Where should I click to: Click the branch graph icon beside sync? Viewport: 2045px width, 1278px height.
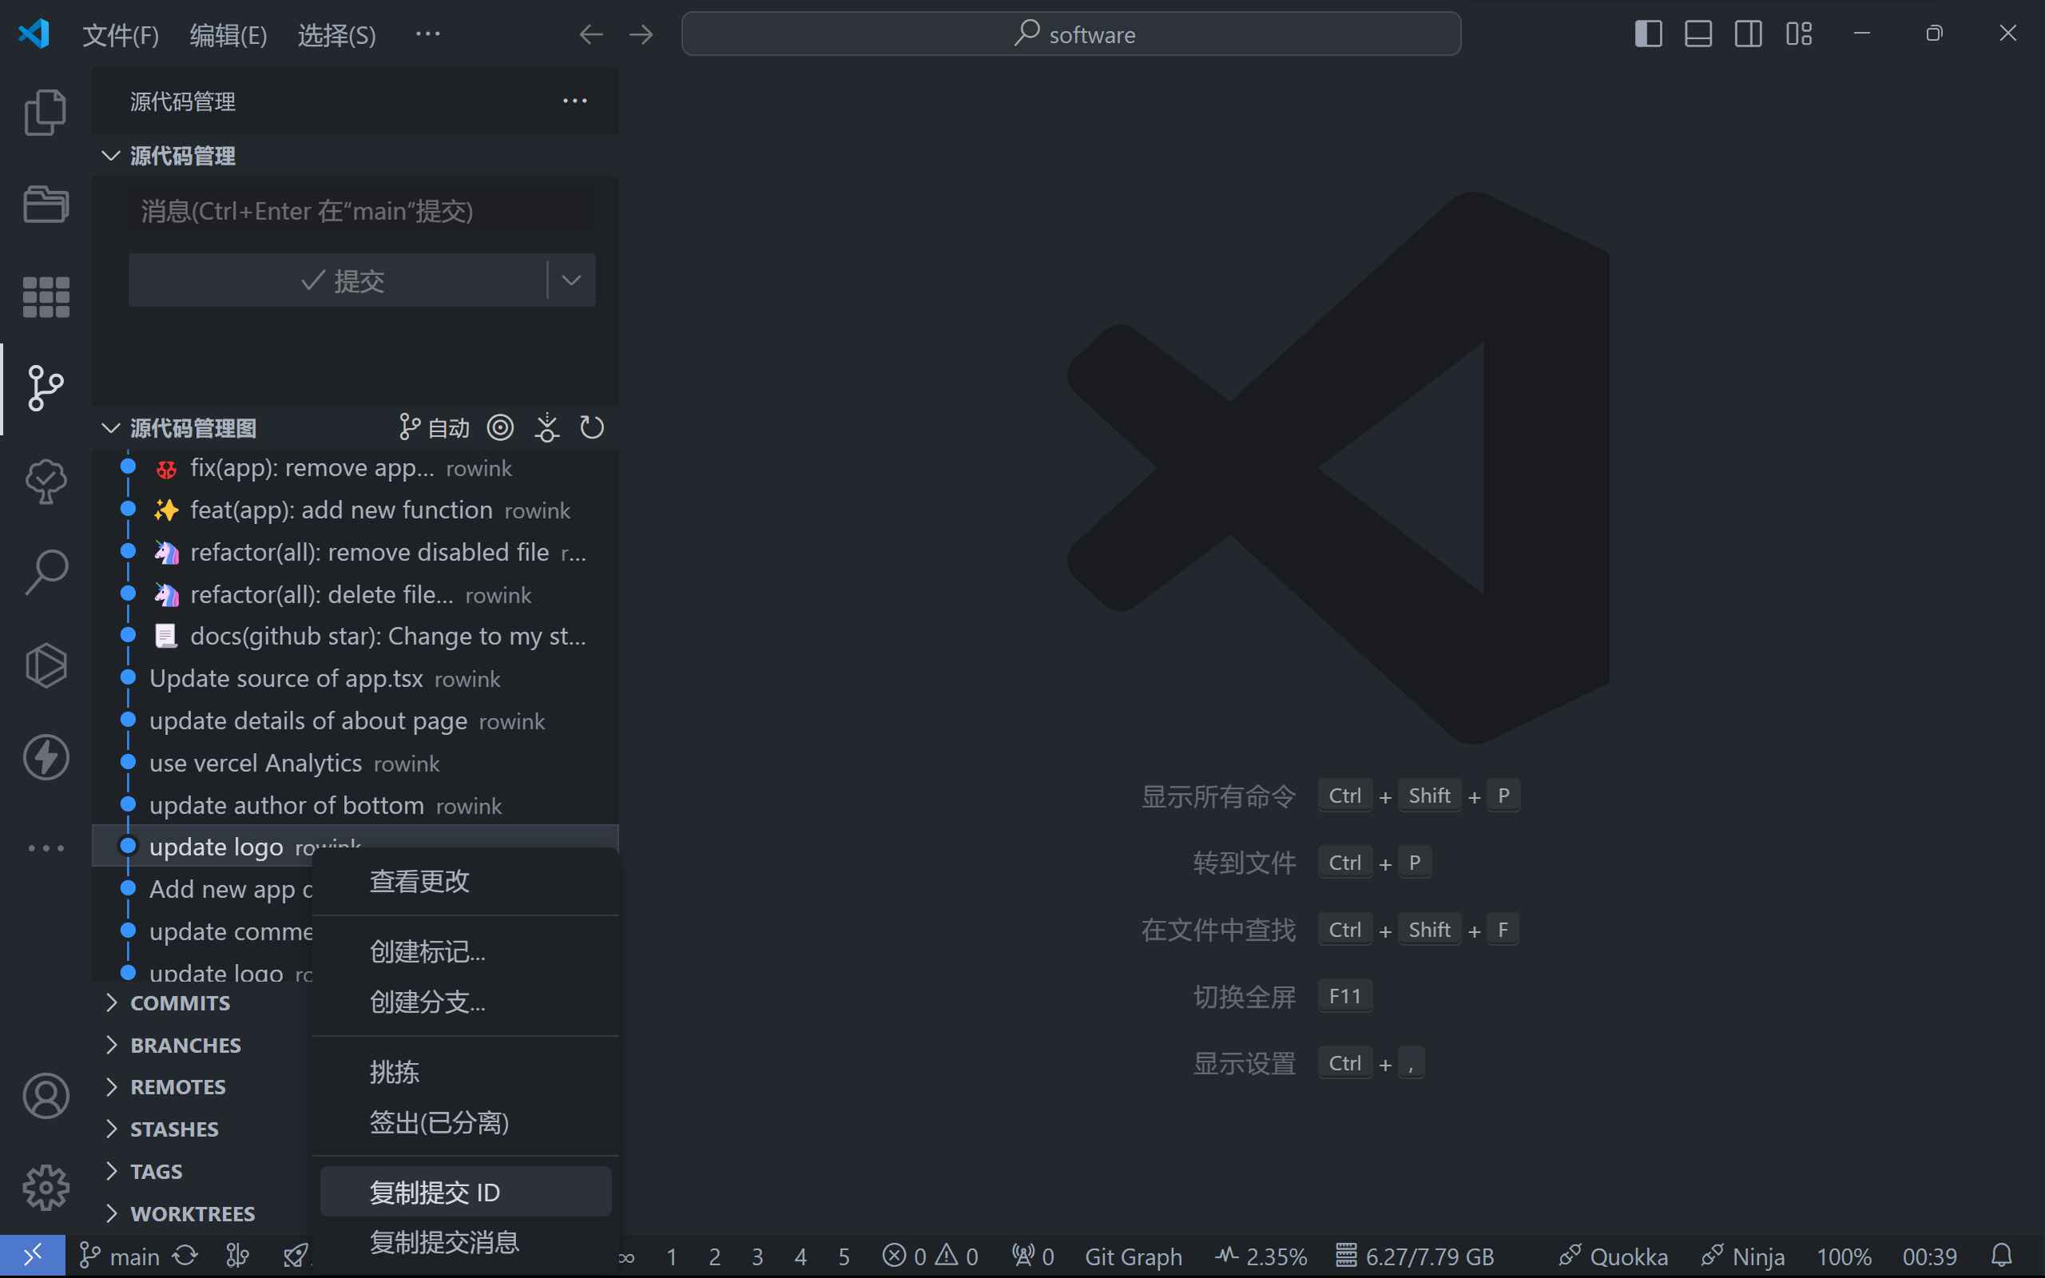(x=237, y=1256)
